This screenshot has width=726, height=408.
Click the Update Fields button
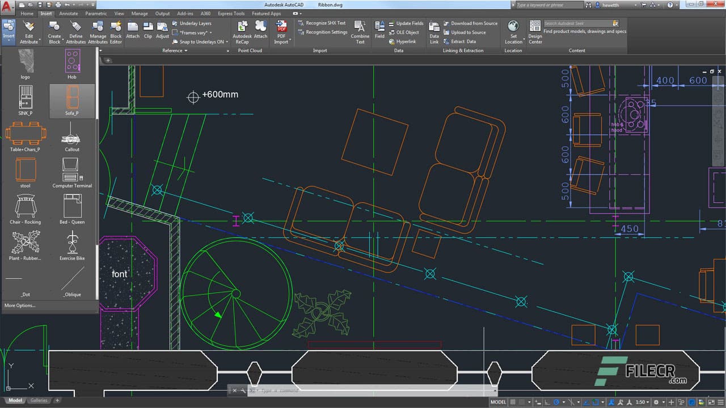tap(408, 23)
